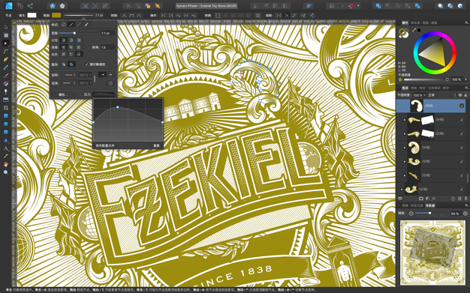Open the Swatches tab beside Color

[x=415, y=22]
